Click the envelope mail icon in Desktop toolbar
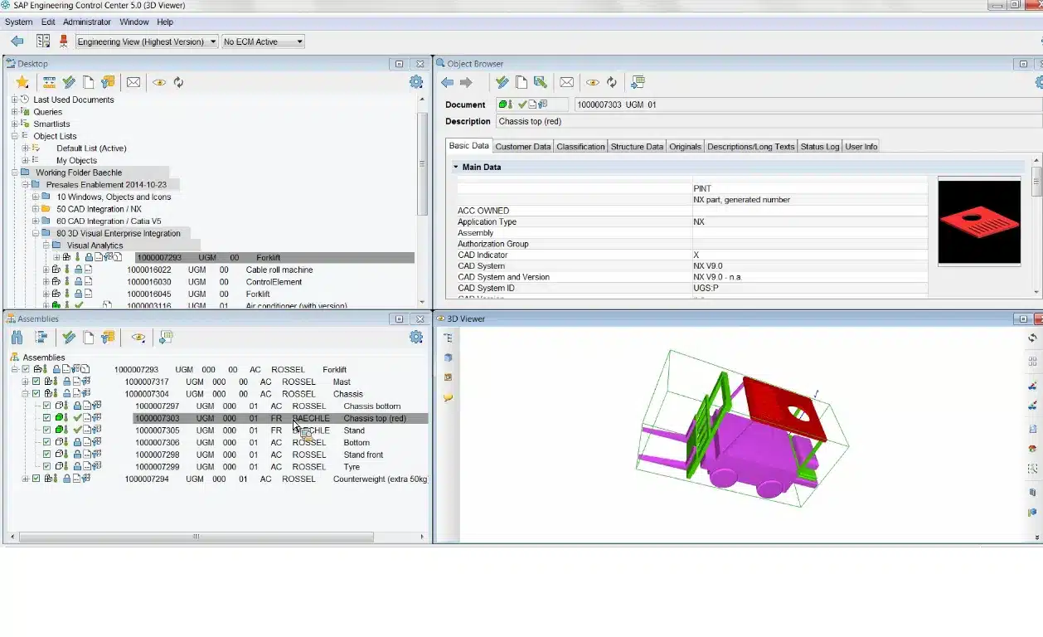1043x637 pixels. [x=133, y=82]
